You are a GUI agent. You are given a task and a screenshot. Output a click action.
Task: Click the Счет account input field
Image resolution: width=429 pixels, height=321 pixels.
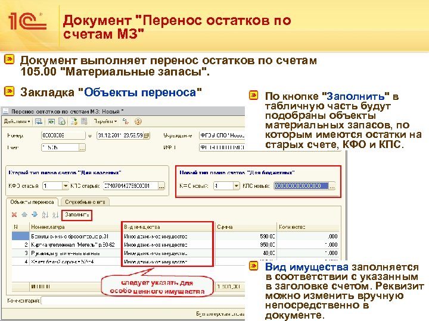(60, 147)
